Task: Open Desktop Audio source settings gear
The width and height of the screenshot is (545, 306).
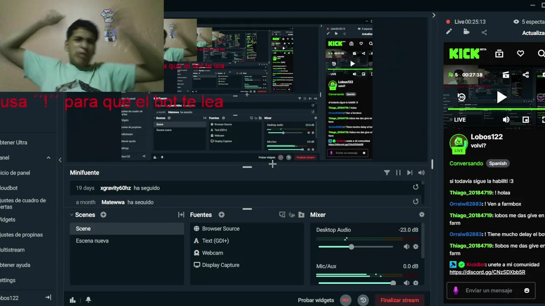Action: point(416,246)
